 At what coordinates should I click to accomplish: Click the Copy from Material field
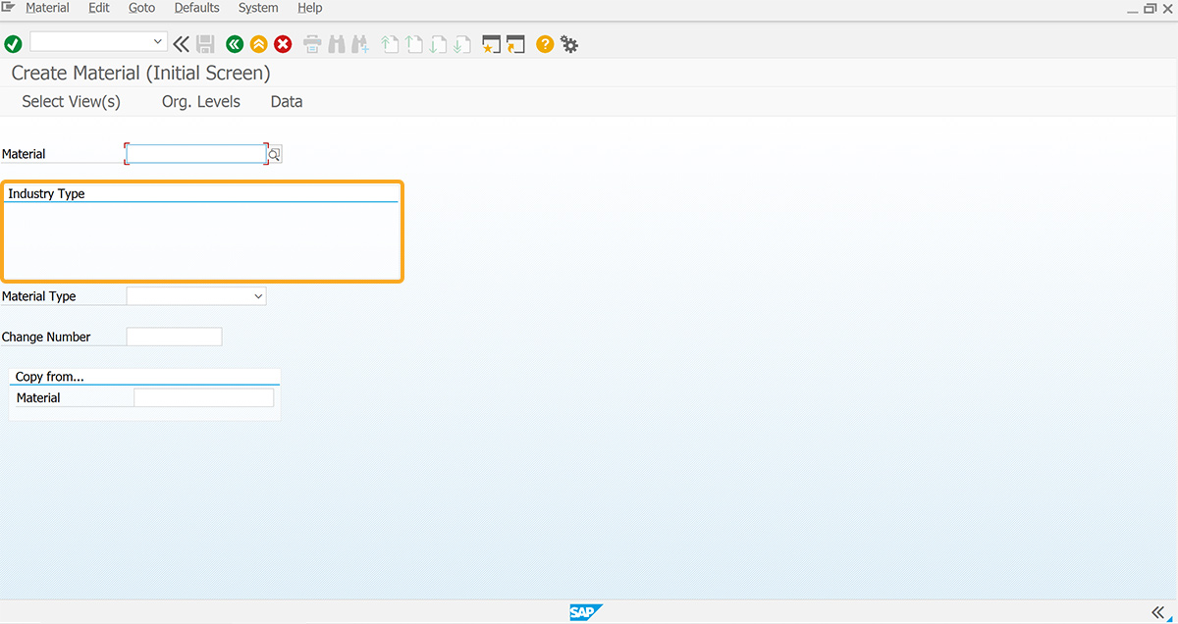click(204, 397)
